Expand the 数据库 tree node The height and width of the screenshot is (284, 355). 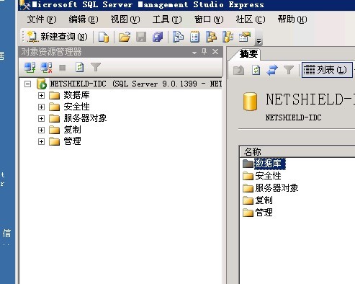tap(41, 95)
